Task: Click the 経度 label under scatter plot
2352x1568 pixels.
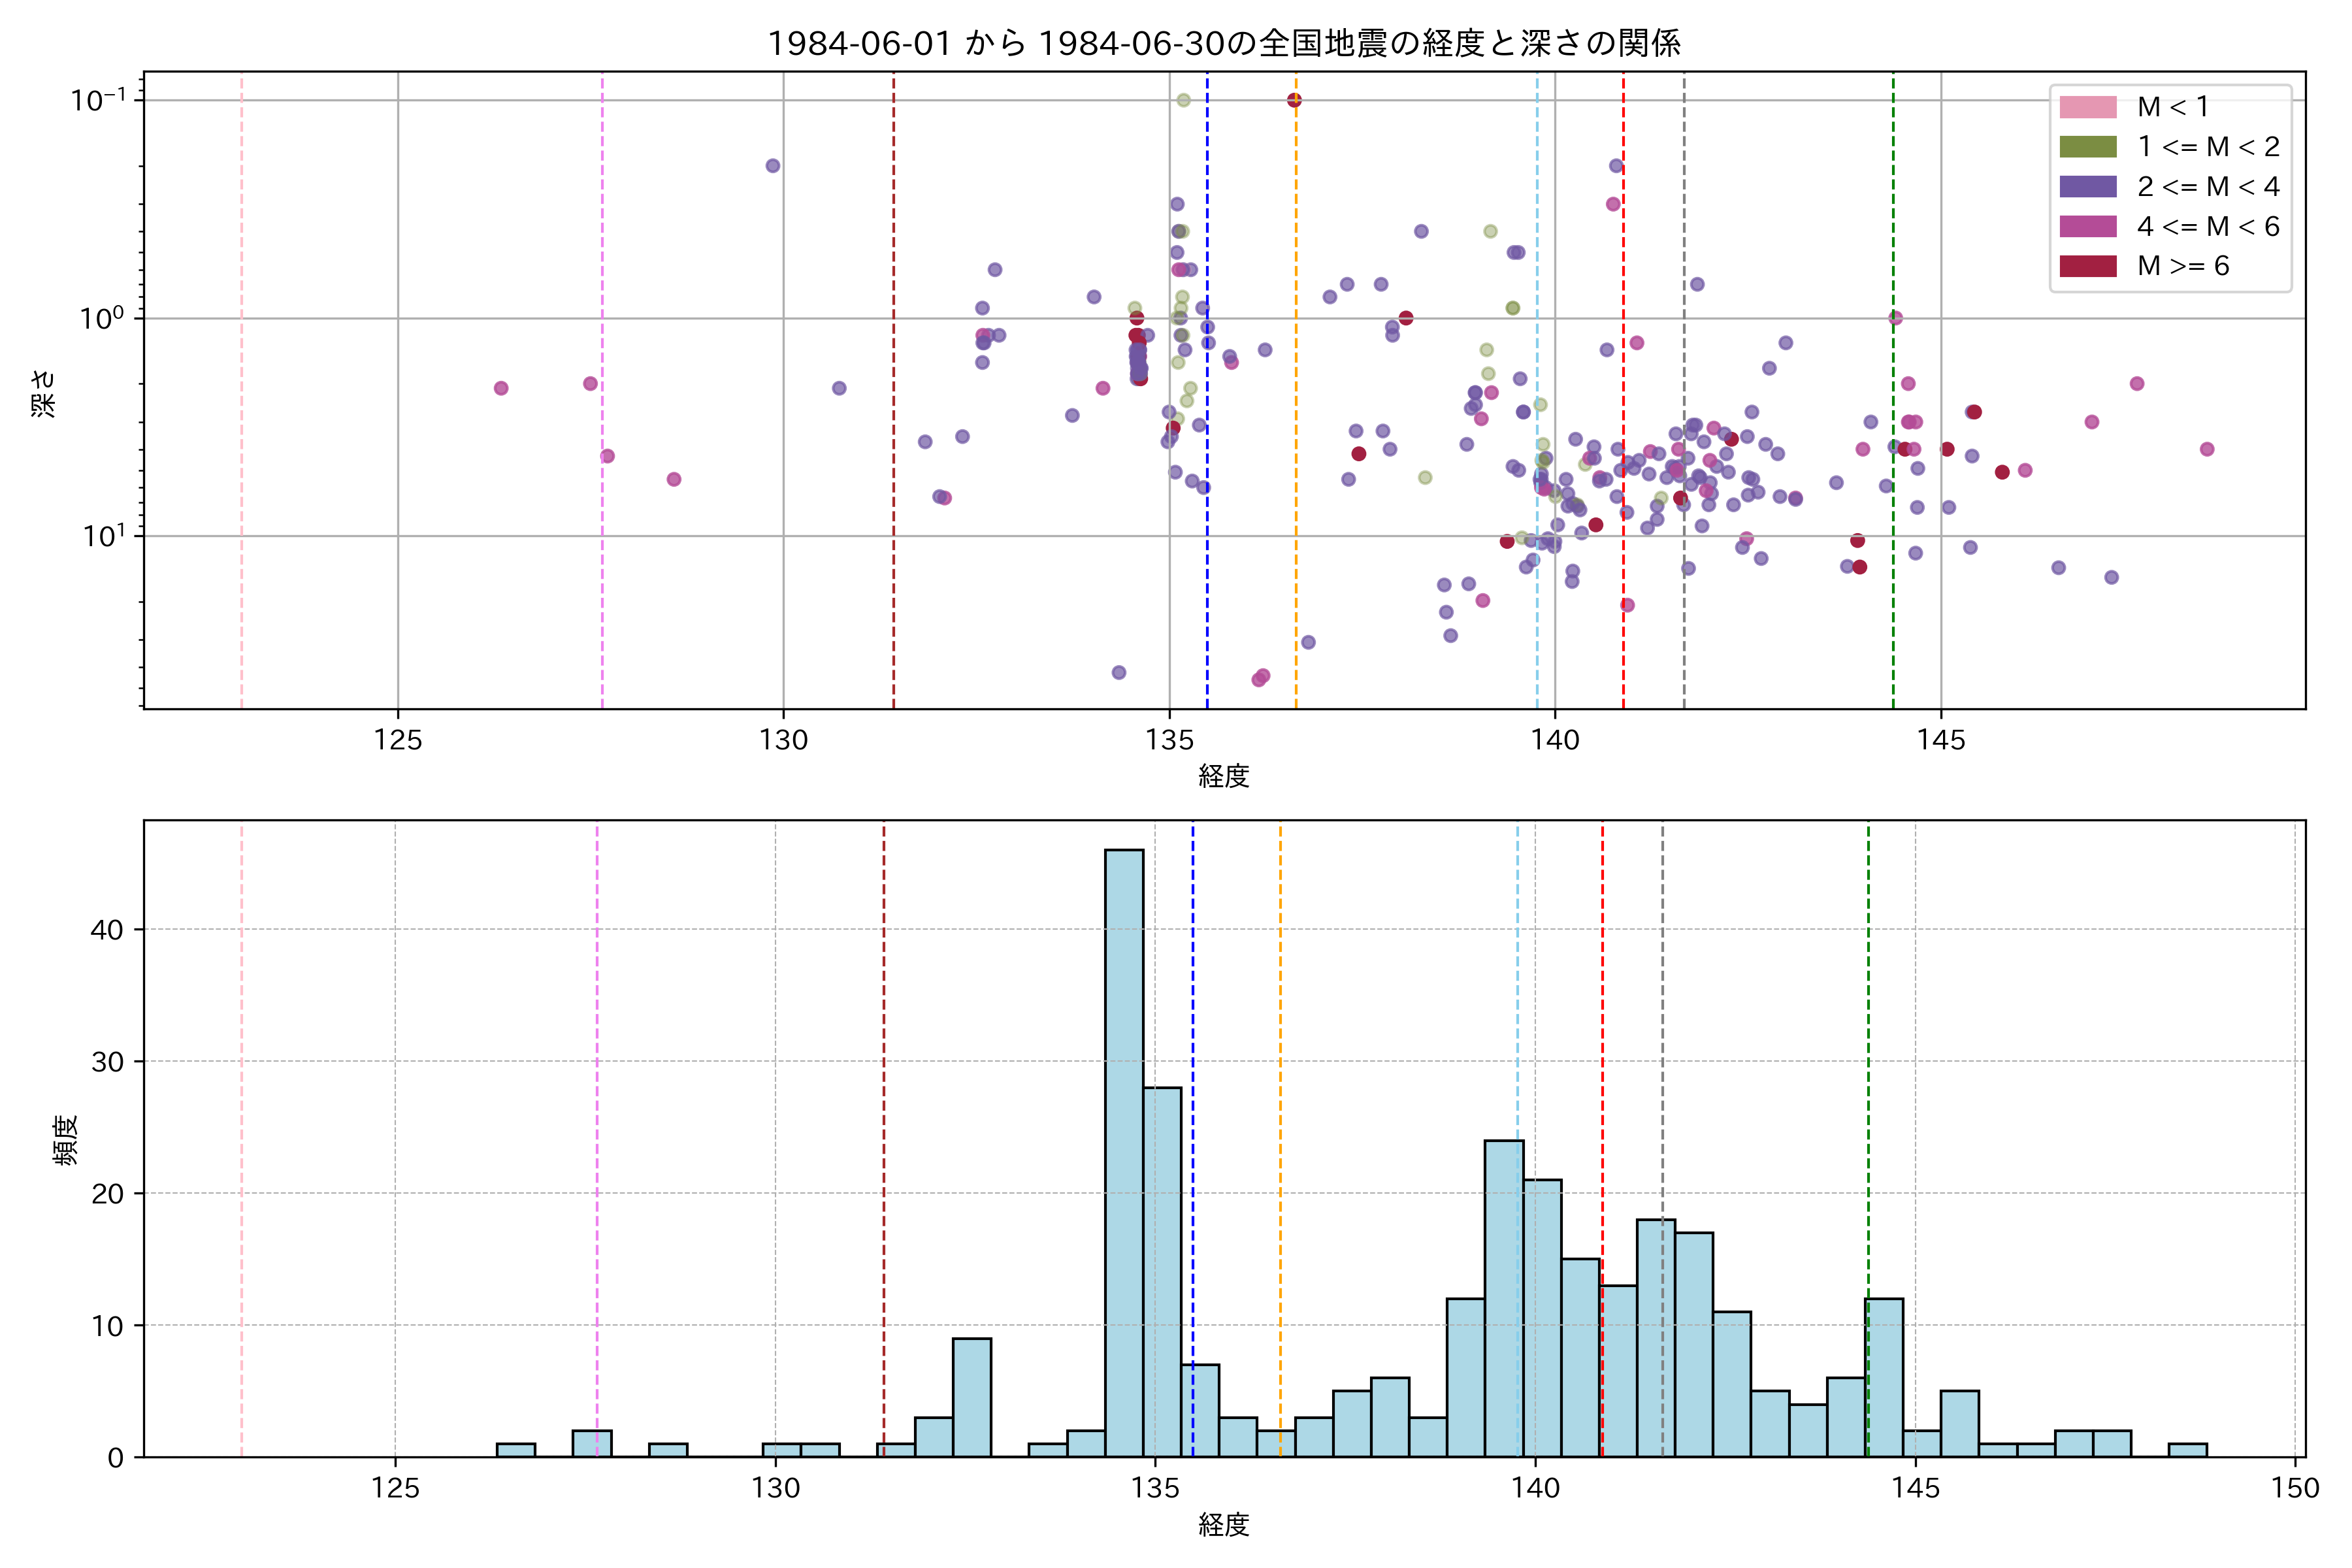Action: 1224,776
